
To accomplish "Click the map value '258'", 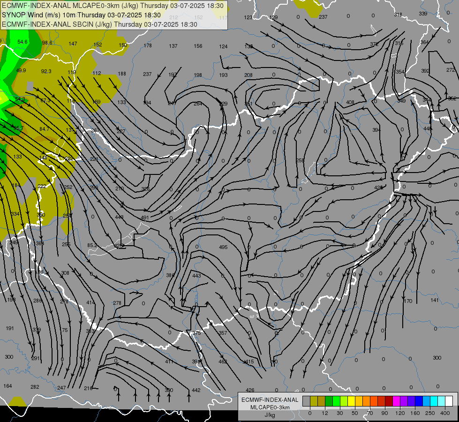I will pyautogui.click(x=300, y=160).
